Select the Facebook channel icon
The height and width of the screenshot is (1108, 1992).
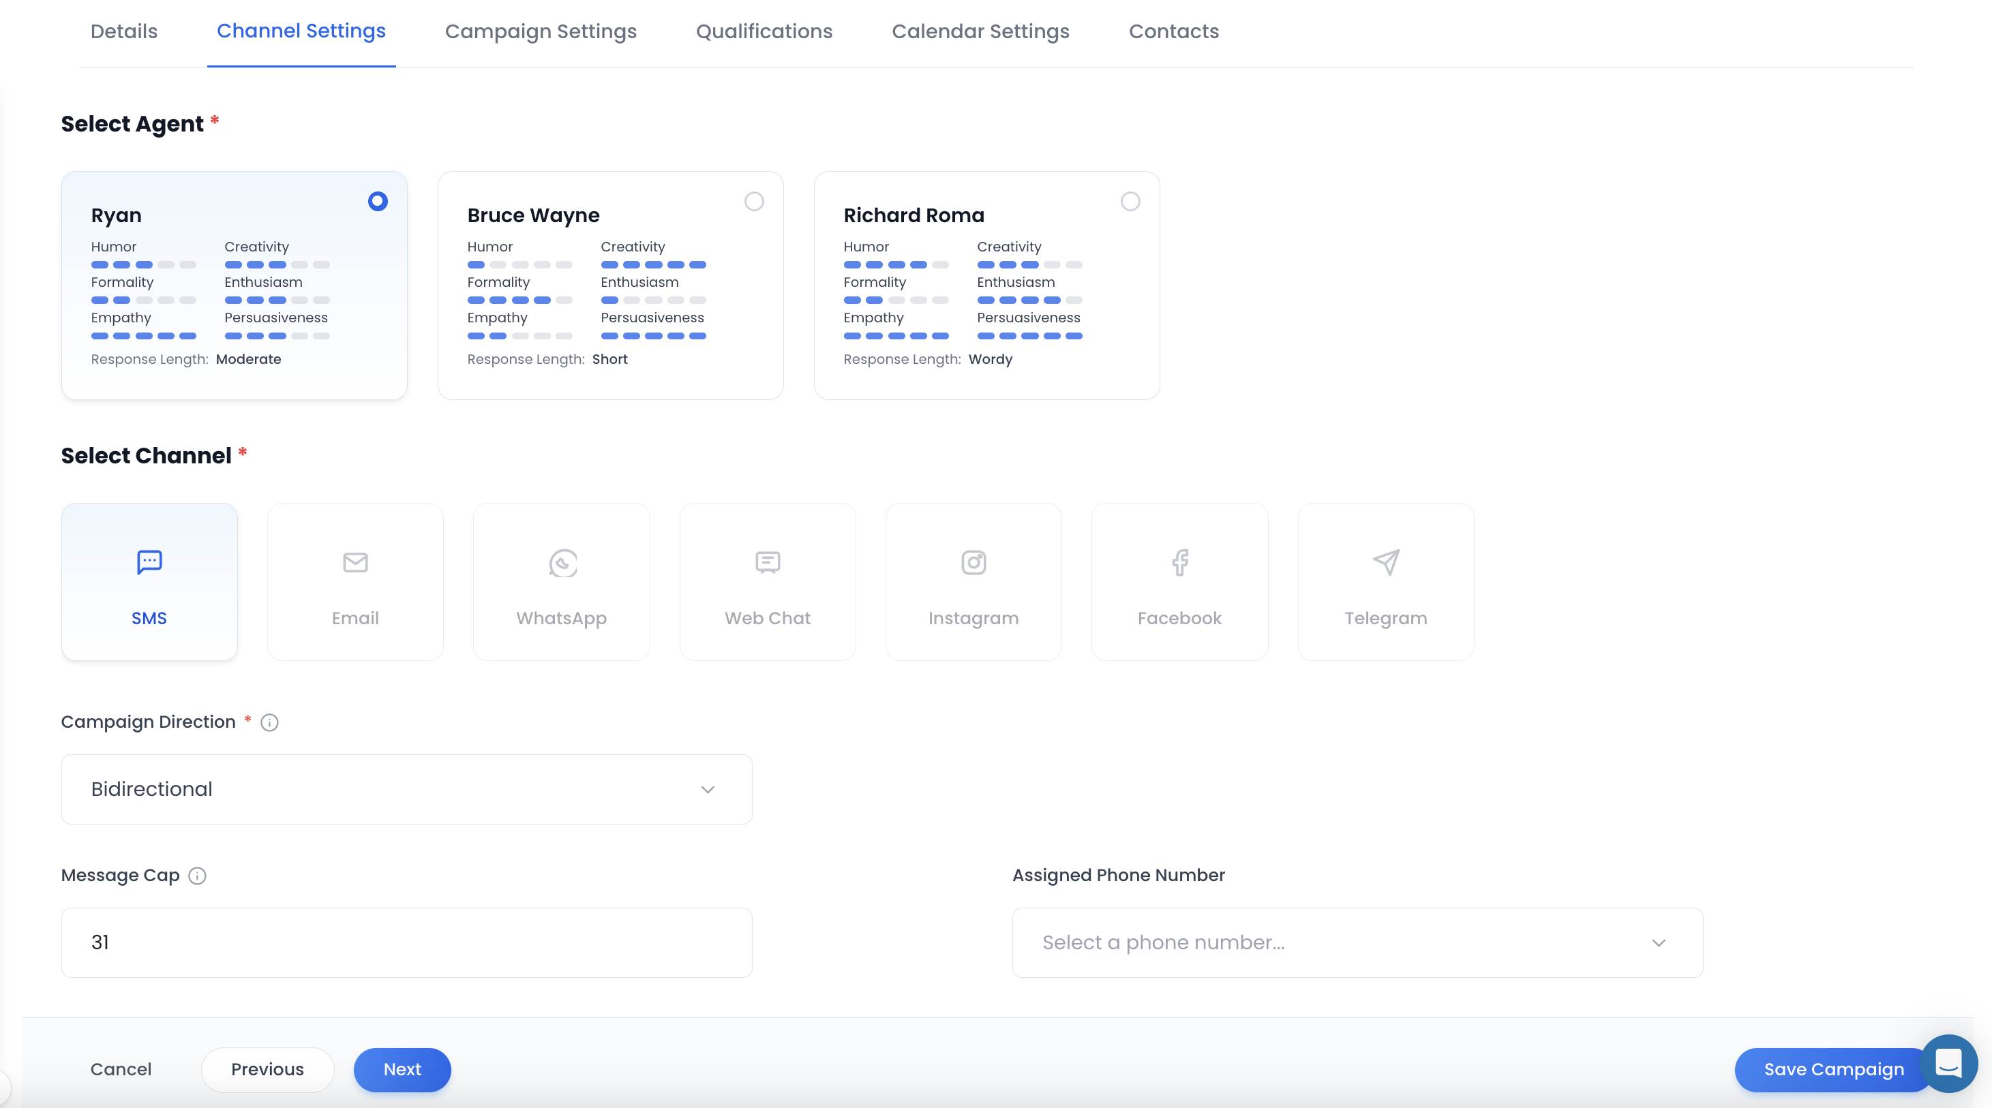(x=1179, y=562)
